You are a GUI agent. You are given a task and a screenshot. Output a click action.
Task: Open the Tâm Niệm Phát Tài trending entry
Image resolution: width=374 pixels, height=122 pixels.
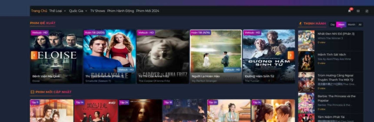(330, 118)
